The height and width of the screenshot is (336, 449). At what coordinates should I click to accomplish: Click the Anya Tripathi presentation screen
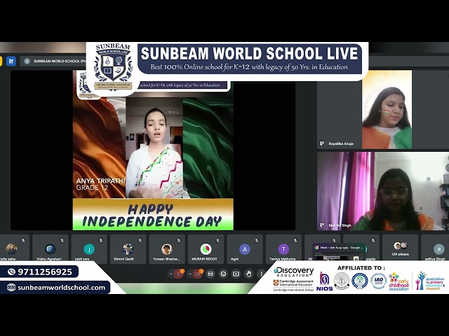pos(153,150)
